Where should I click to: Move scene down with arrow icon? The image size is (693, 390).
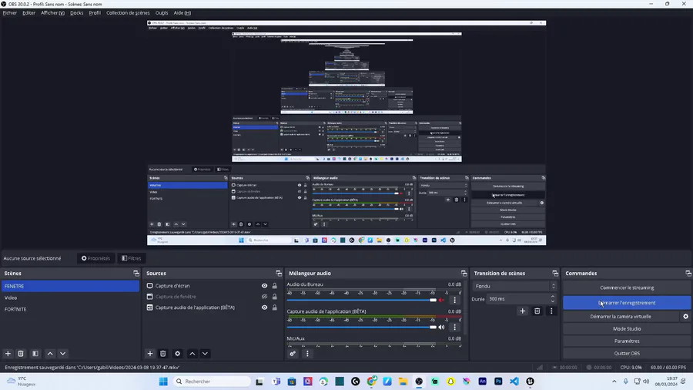(63, 354)
